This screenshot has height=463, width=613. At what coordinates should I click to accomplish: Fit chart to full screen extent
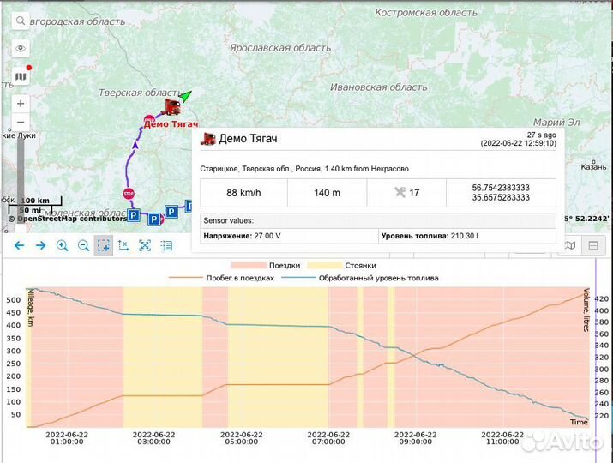(x=145, y=245)
